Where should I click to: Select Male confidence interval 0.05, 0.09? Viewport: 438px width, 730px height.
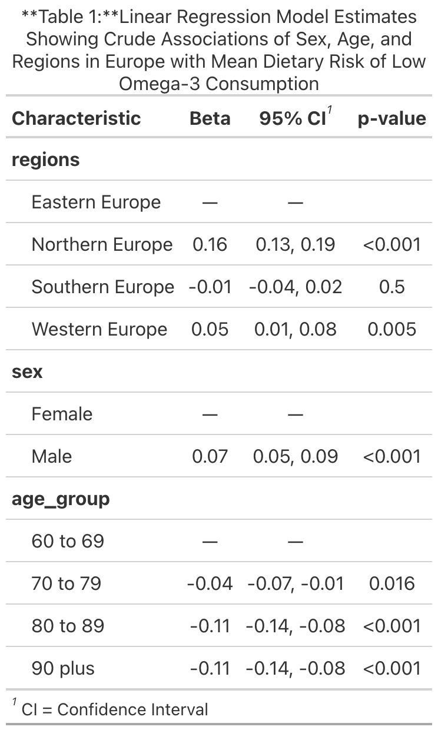(x=296, y=456)
